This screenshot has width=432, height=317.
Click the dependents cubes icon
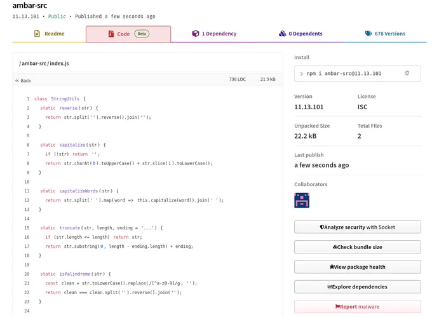[x=283, y=34]
